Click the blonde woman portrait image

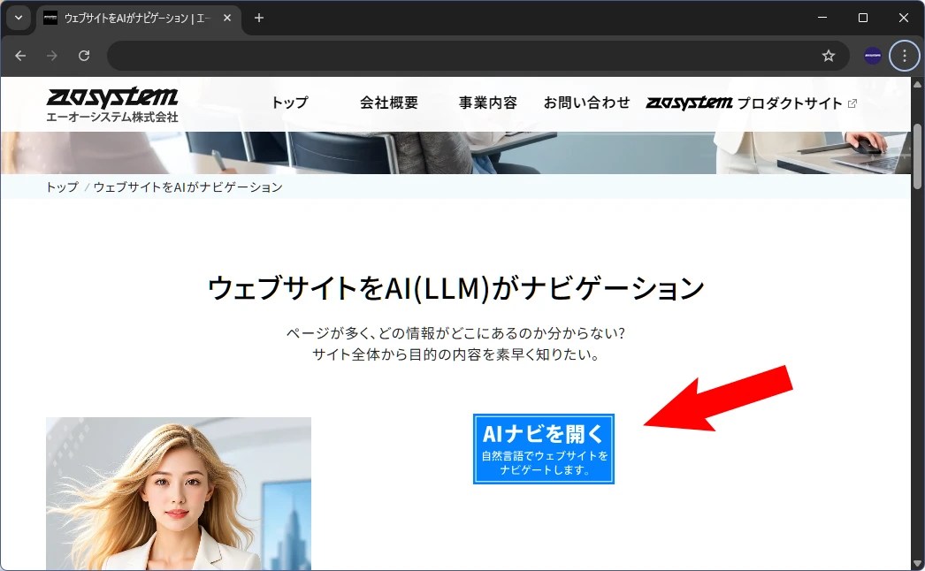click(179, 493)
